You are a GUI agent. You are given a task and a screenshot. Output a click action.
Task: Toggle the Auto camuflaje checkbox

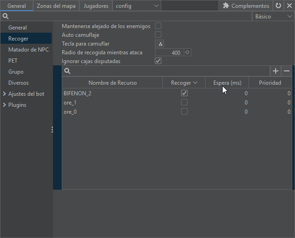[x=158, y=35]
